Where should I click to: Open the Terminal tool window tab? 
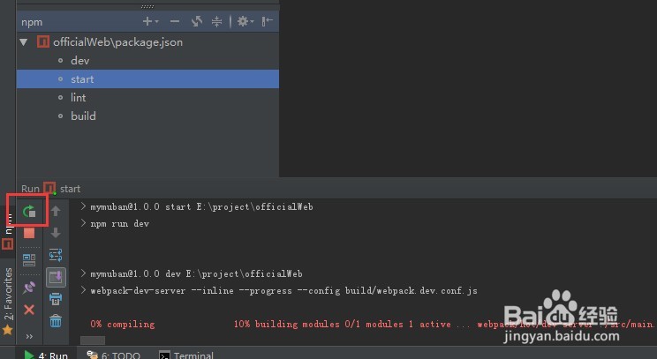coord(186,355)
